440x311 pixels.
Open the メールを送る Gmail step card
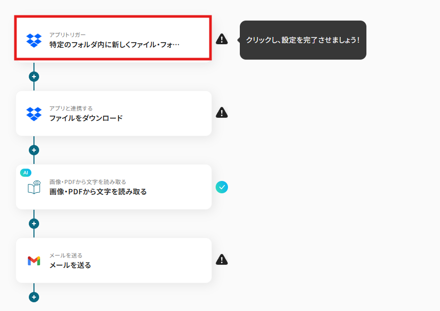114,260
